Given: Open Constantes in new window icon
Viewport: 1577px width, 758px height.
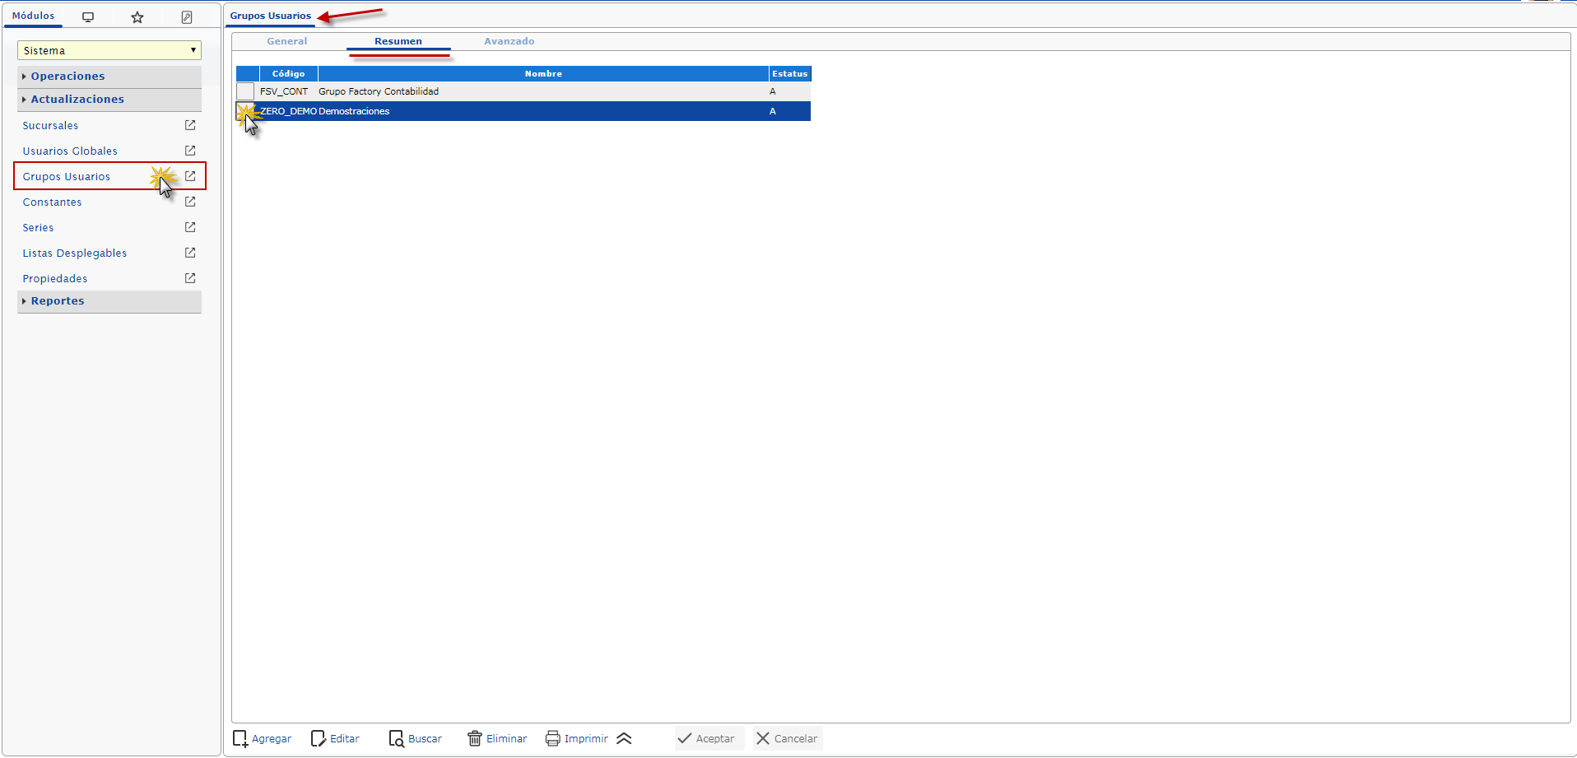Looking at the screenshot, I should tap(190, 202).
